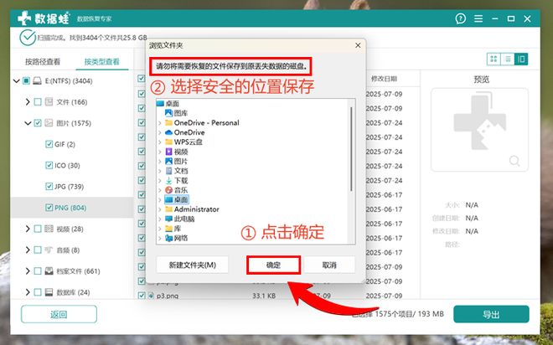Select the 音乐 music icon in dialog
Viewport: 553px width, 345px height.
(168, 190)
